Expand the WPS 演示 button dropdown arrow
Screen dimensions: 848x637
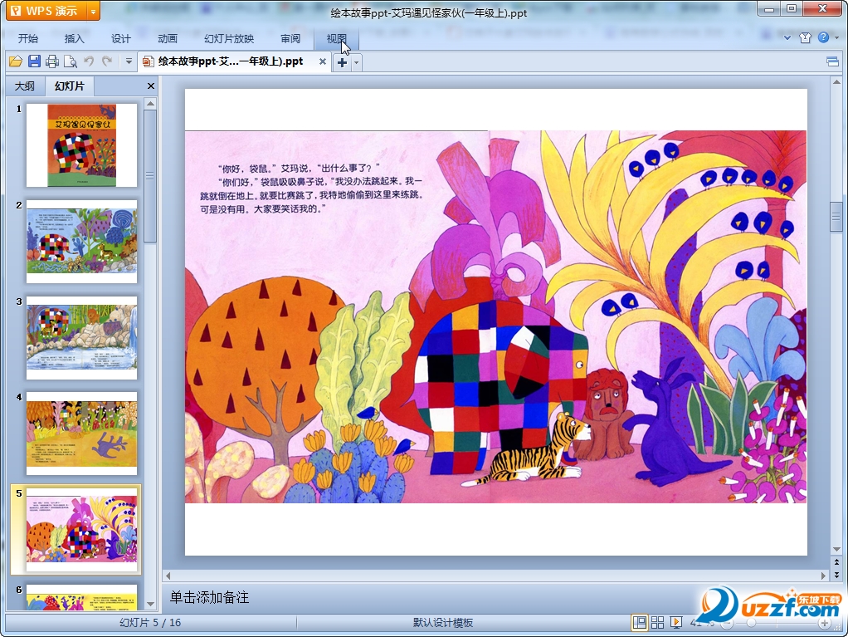tap(93, 11)
